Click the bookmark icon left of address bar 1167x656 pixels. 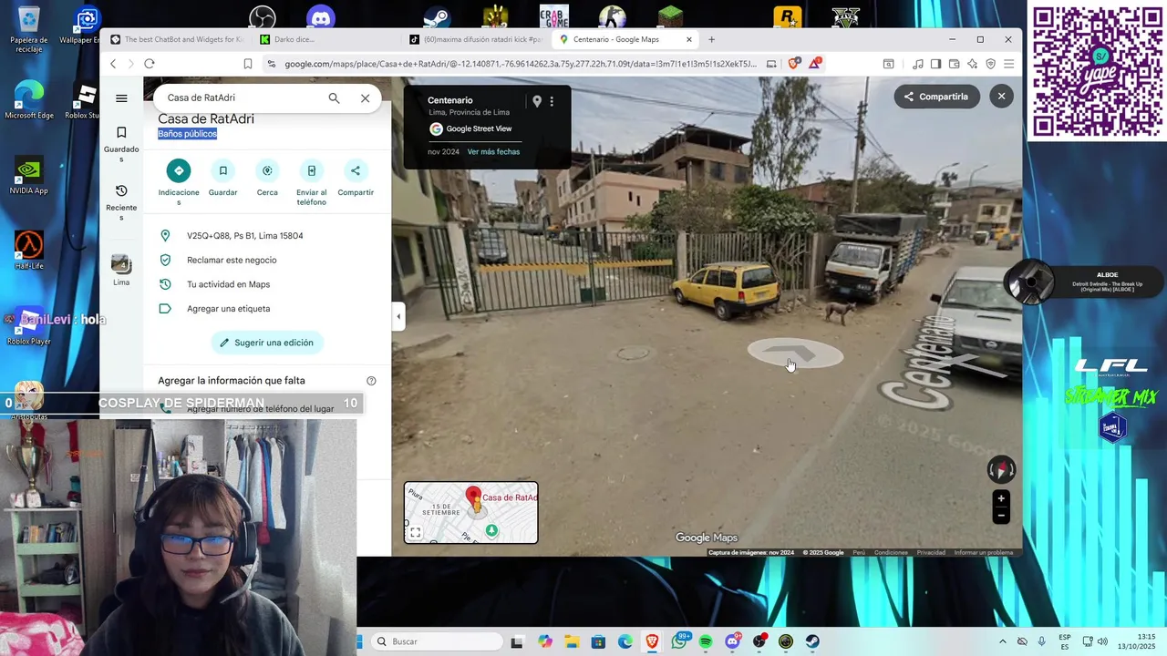tap(247, 64)
